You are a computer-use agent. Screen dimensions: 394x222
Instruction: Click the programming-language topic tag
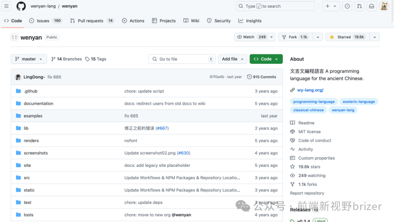tap(314, 102)
